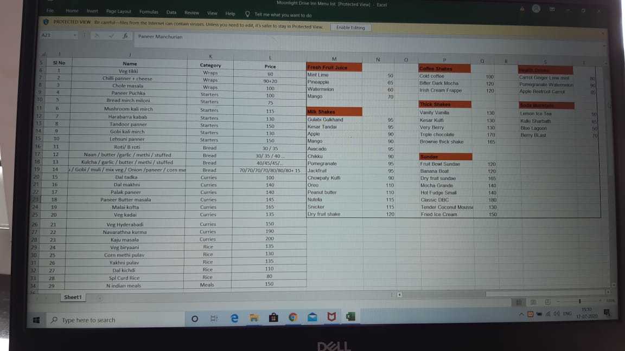
Task: Click the Add New Sheet plus icon
Action: (x=99, y=297)
